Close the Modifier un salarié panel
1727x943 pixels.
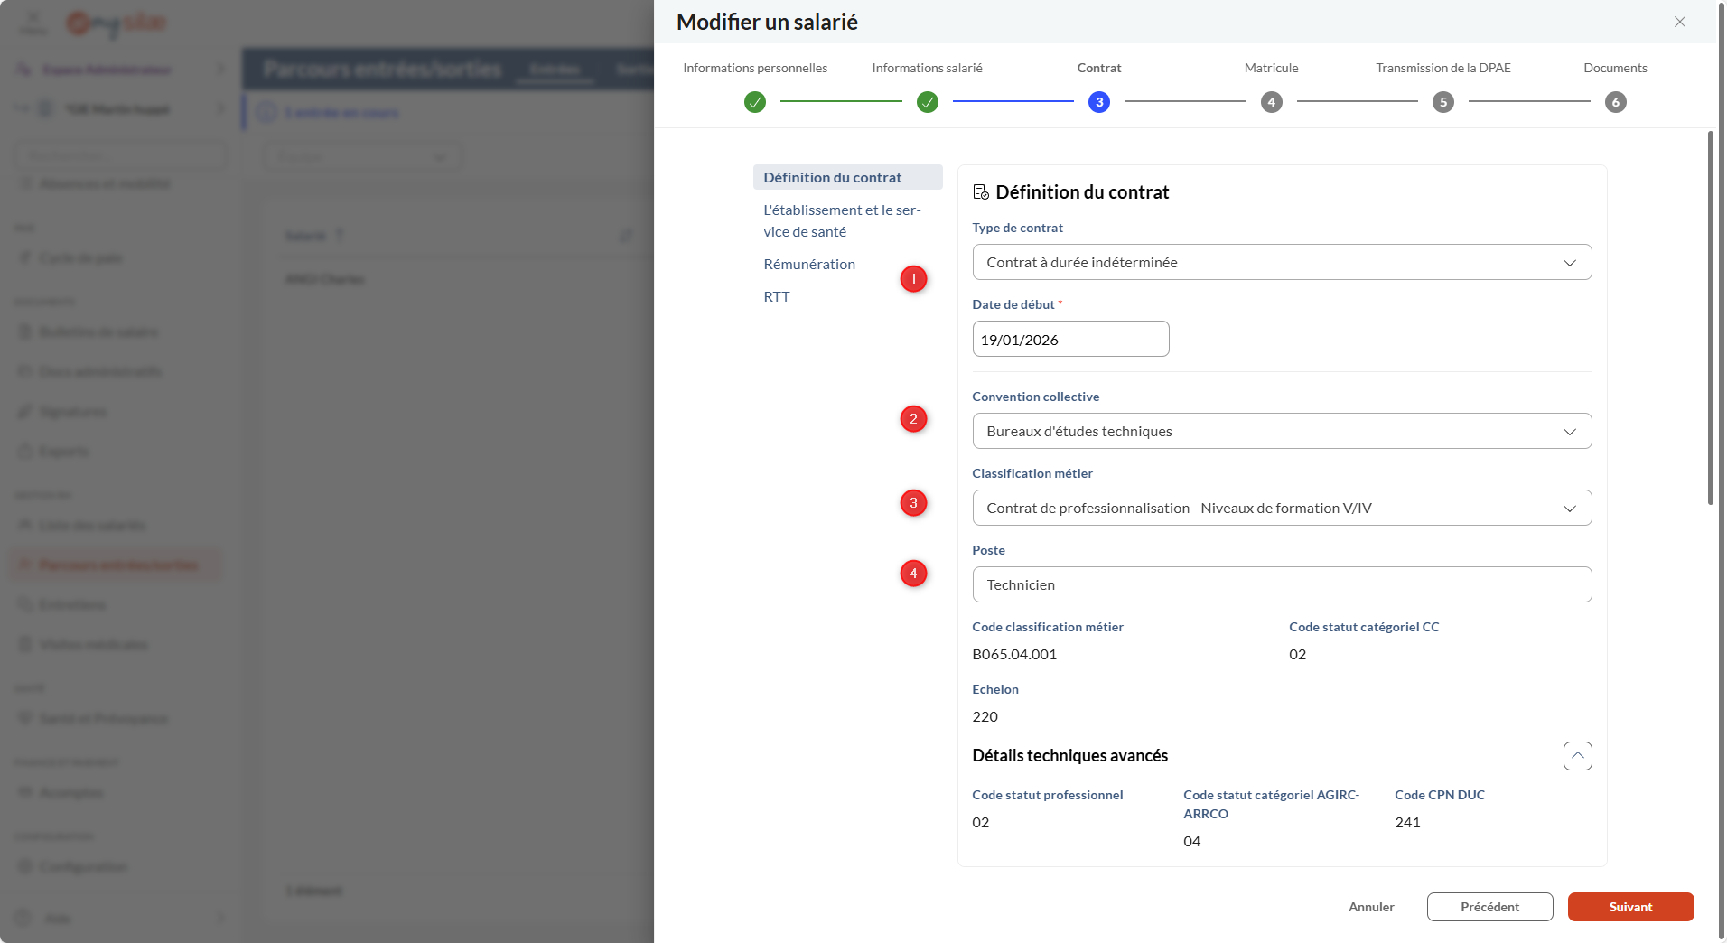pos(1679,22)
